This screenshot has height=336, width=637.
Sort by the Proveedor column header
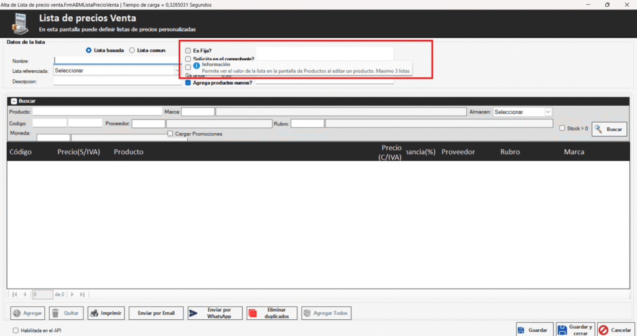(458, 152)
